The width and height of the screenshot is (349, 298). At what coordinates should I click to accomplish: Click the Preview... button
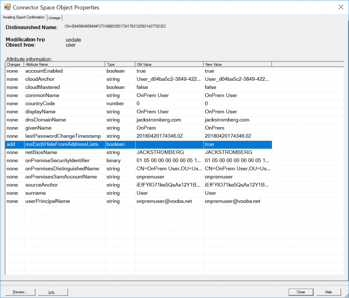coord(20,292)
